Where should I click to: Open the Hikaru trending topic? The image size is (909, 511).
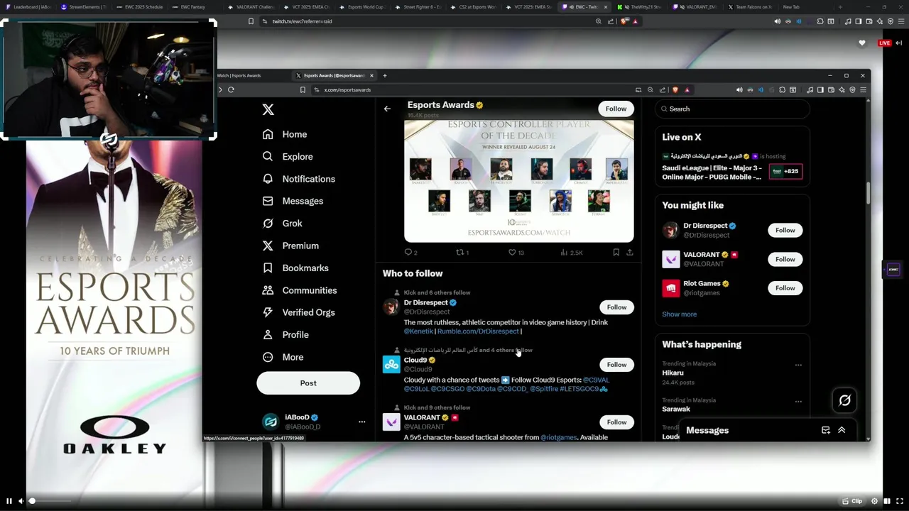click(731, 373)
